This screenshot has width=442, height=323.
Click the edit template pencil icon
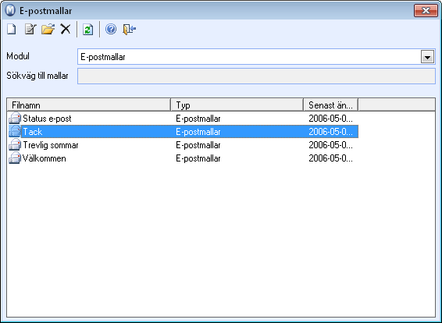tap(30, 29)
